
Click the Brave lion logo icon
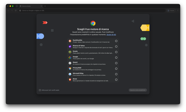point(70,80)
